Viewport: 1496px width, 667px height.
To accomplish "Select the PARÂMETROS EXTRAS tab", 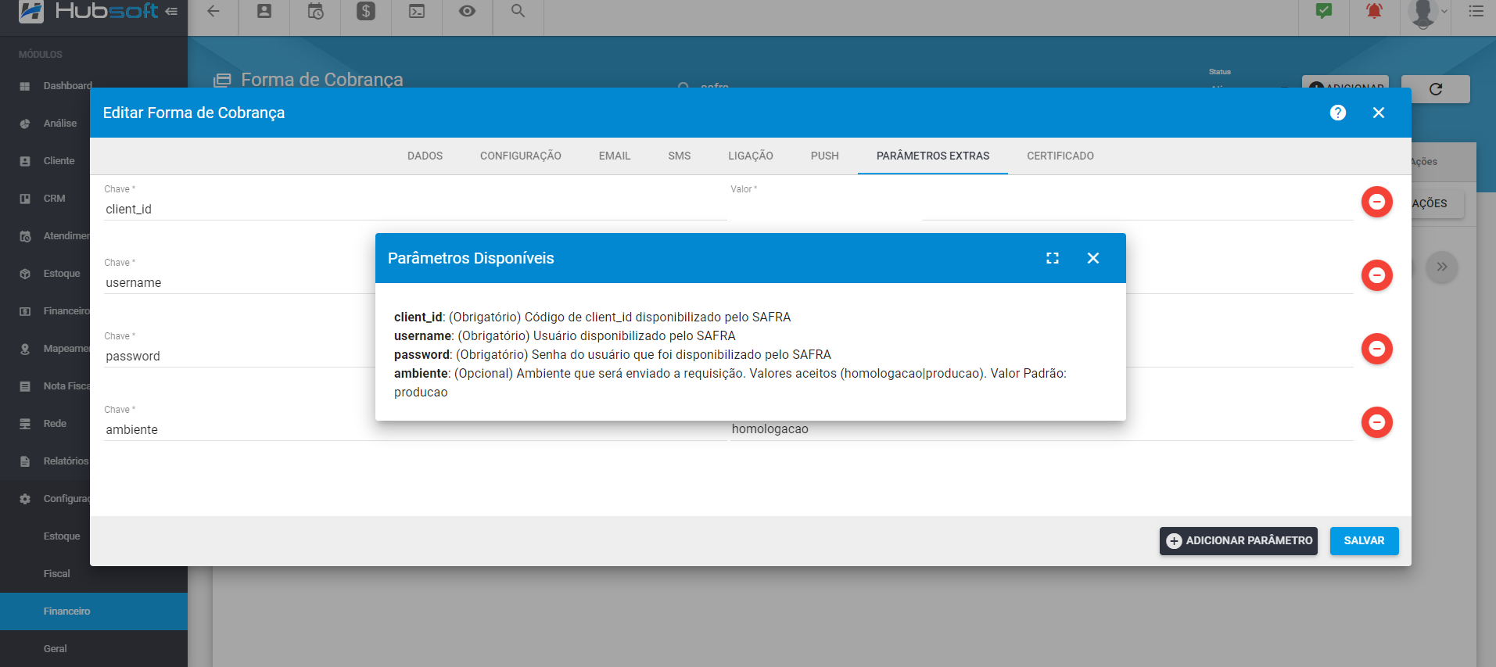I will [933, 156].
